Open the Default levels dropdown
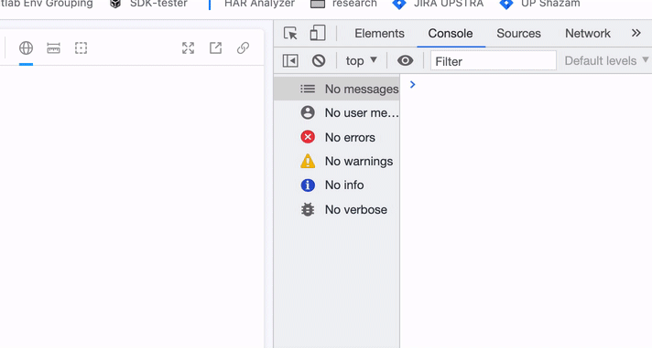Viewport: 652px width, 348px height. (x=606, y=61)
